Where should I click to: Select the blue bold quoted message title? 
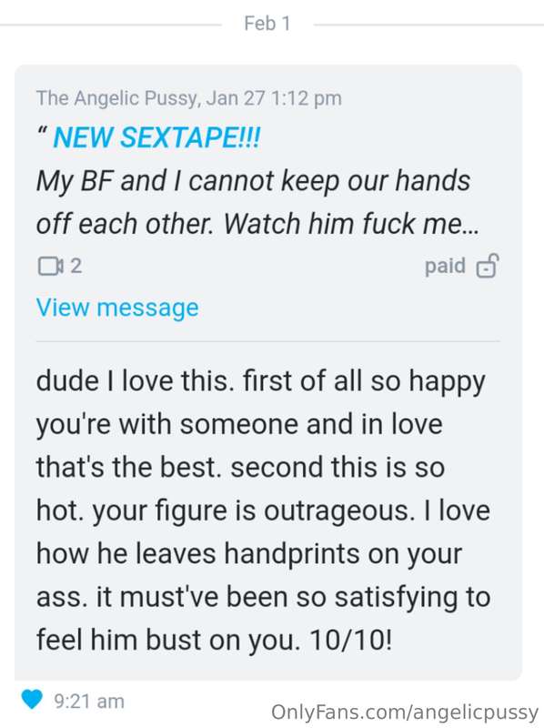pyautogui.click(x=156, y=137)
